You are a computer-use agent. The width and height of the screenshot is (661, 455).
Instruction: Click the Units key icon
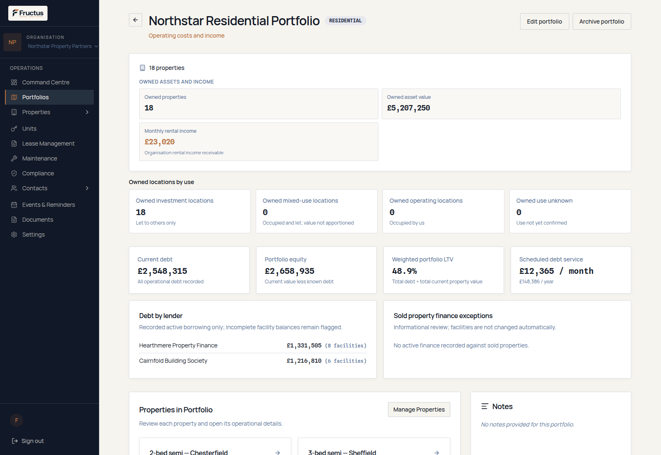(14, 129)
